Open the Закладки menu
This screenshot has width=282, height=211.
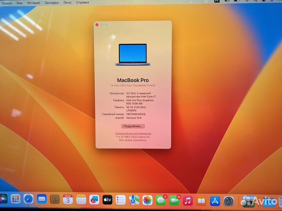click(x=52, y=3)
